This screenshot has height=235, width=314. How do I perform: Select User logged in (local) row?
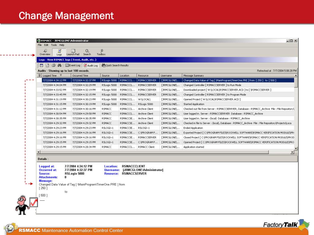pyautogui.click(x=165, y=118)
